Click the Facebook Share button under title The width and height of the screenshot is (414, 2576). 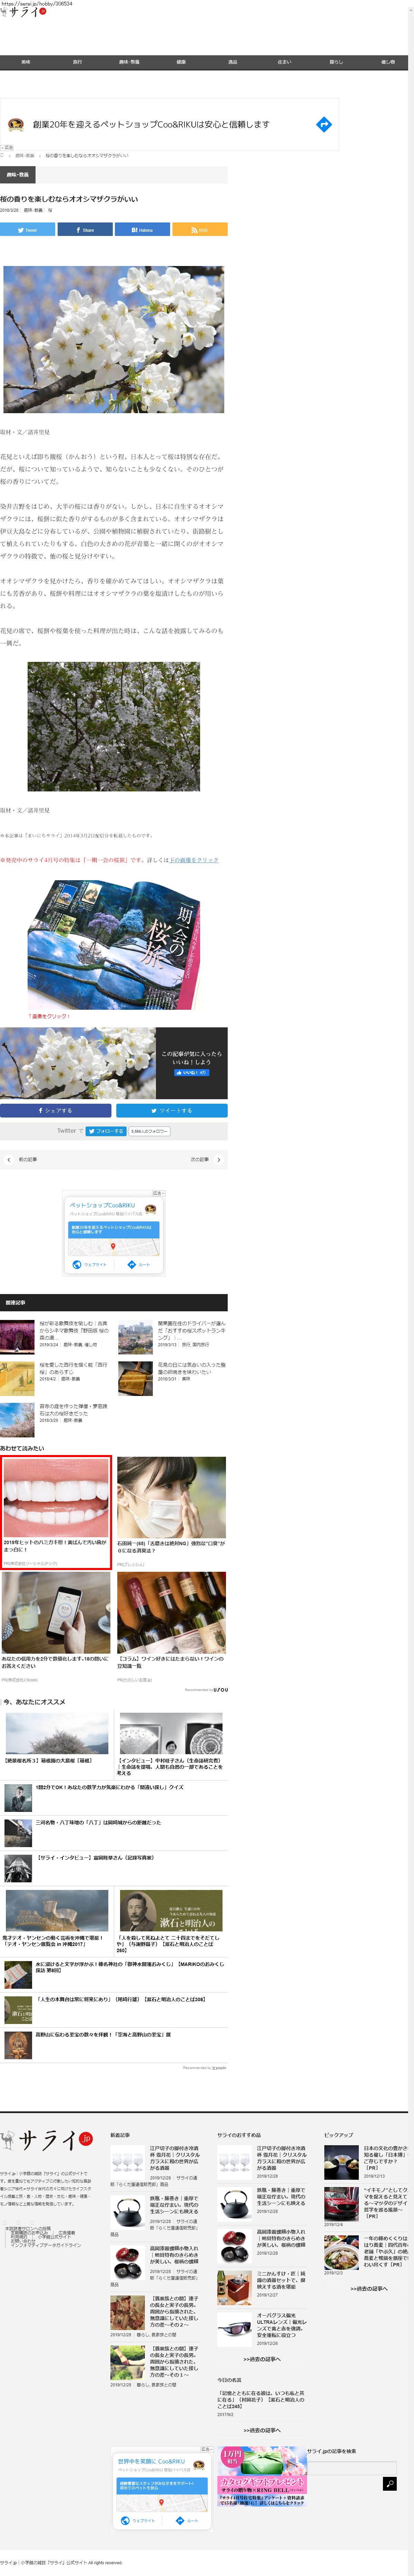85,230
